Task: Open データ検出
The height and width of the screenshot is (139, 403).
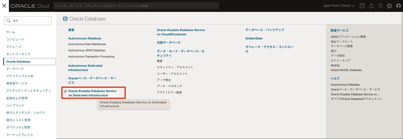Action: [x=164, y=80]
